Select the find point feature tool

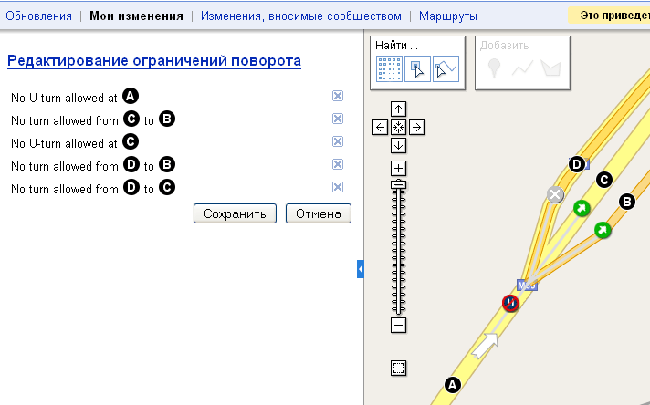(417, 69)
